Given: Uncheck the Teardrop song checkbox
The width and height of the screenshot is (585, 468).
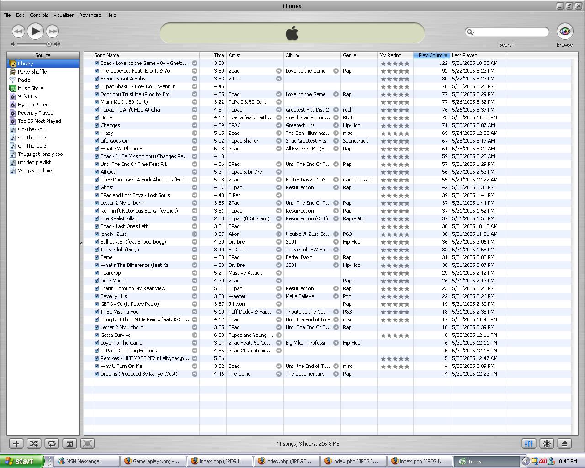Looking at the screenshot, I should point(96,273).
